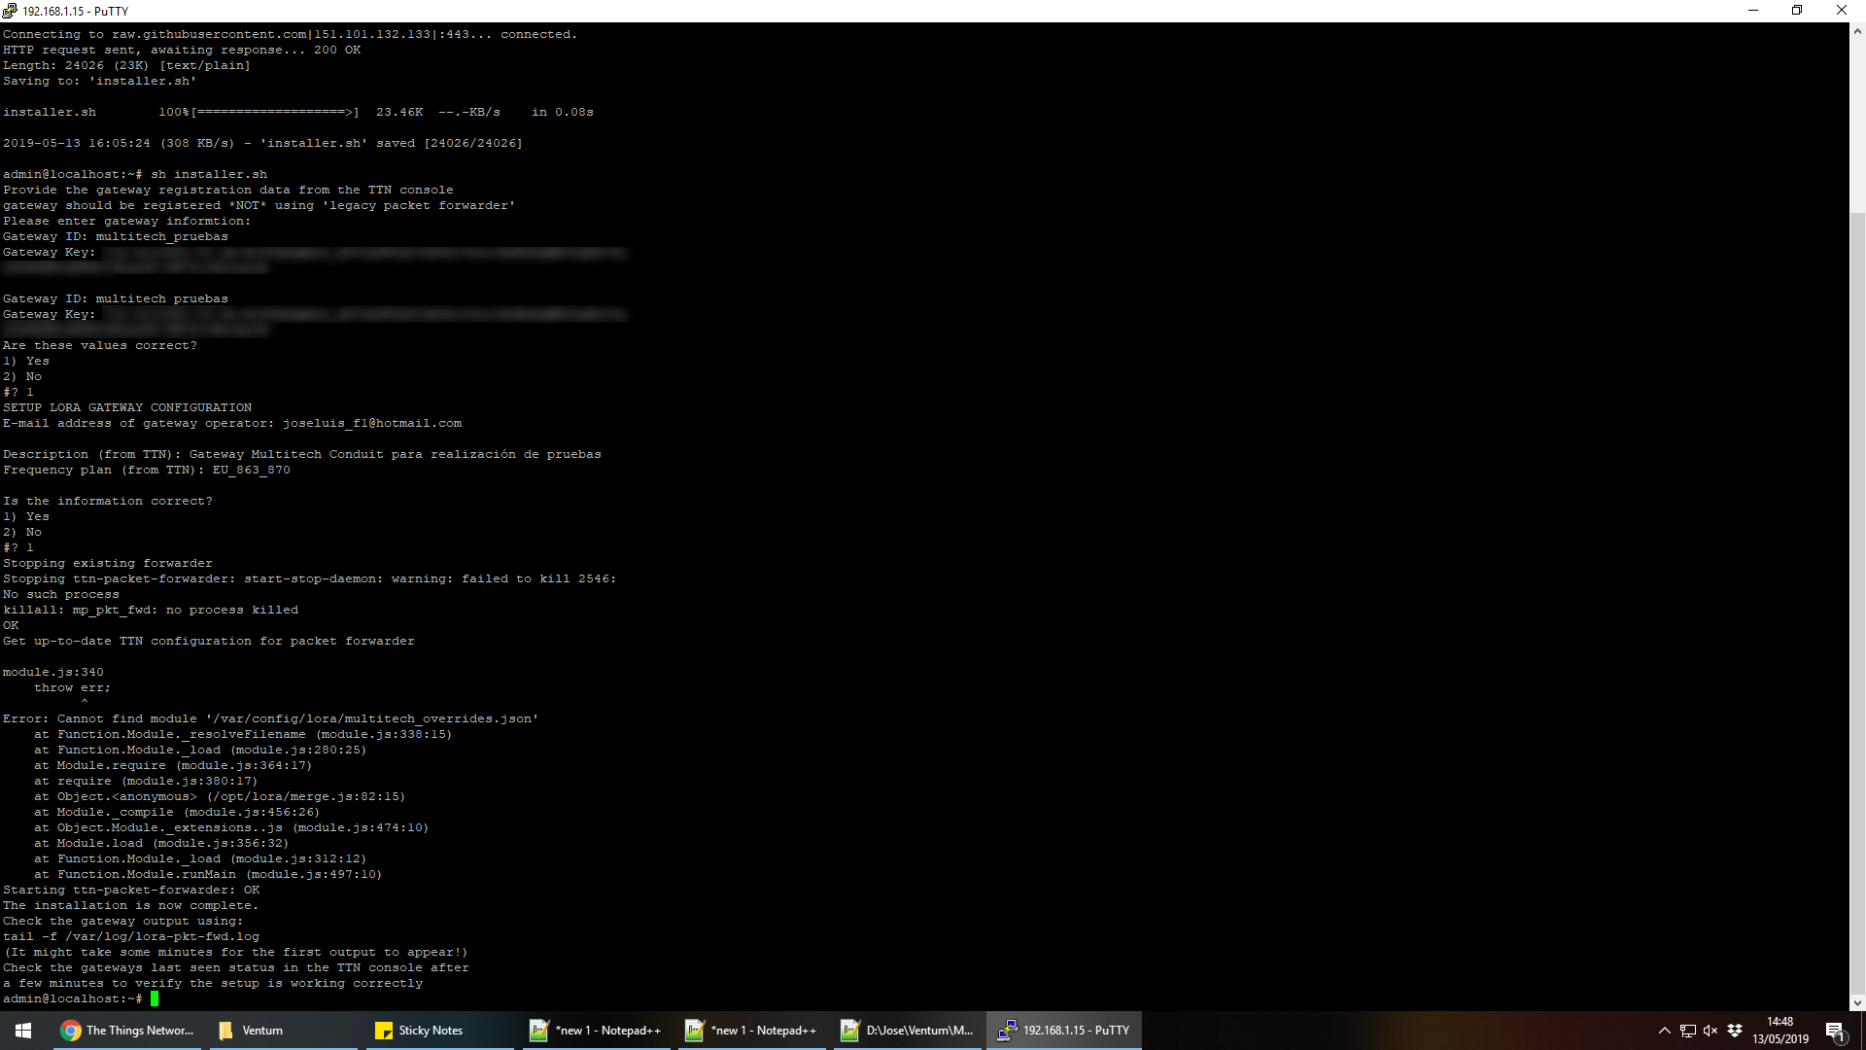The width and height of the screenshot is (1866, 1050).
Task: Click "SETUP LORA GATEWAY CONFIGURATION"
Action: pos(127,407)
